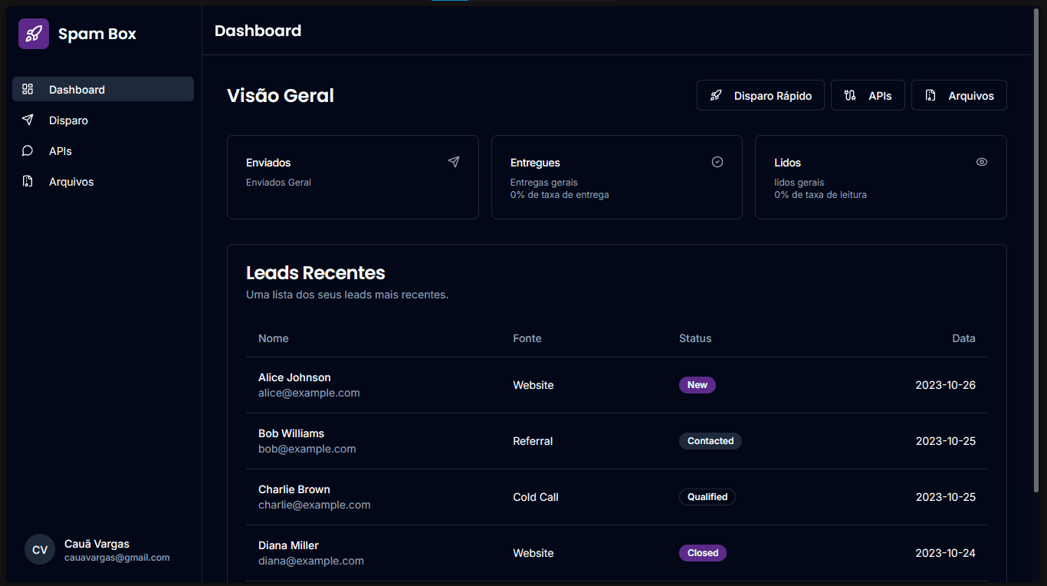
Task: Click diana@example.com email
Action: (311, 561)
